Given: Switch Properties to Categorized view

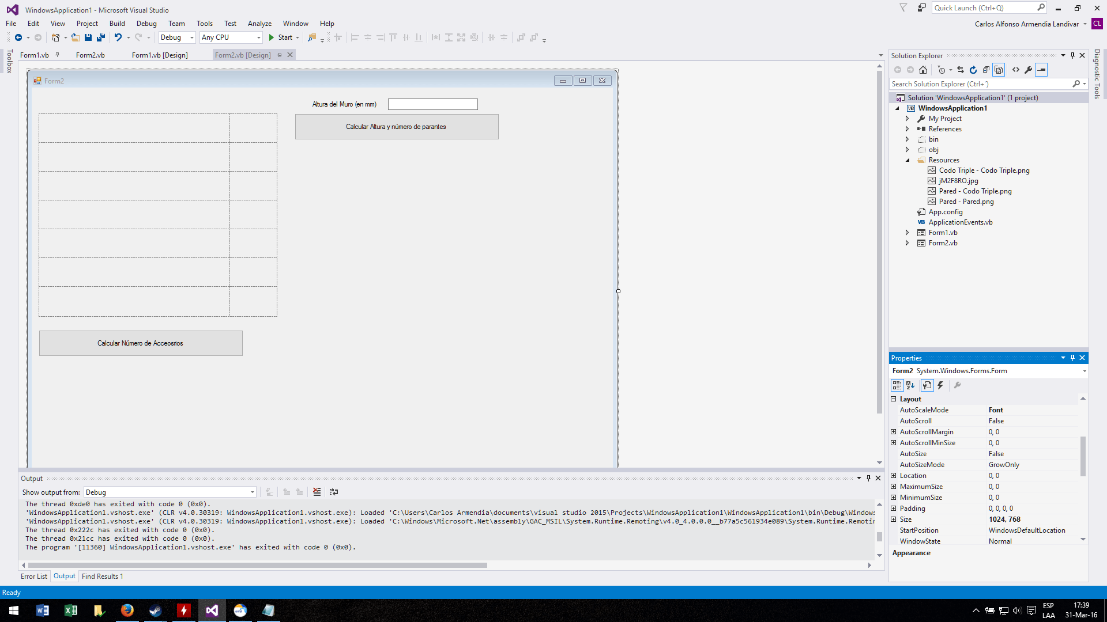Looking at the screenshot, I should 897,385.
